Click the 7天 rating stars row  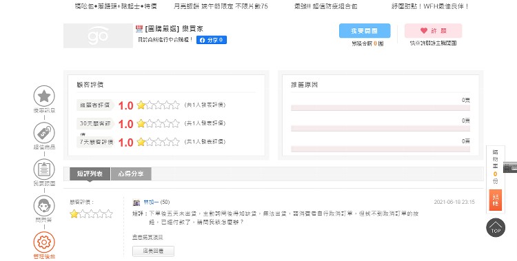pyautogui.click(x=158, y=142)
